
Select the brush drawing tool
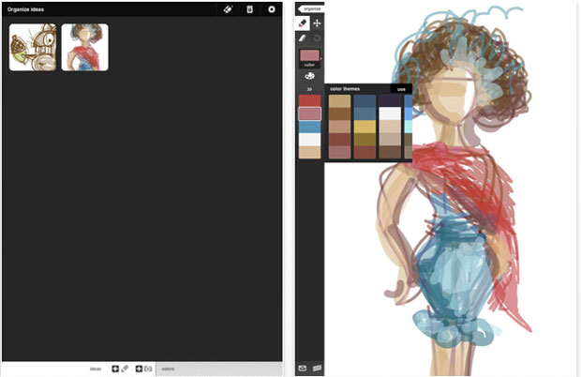(x=303, y=23)
